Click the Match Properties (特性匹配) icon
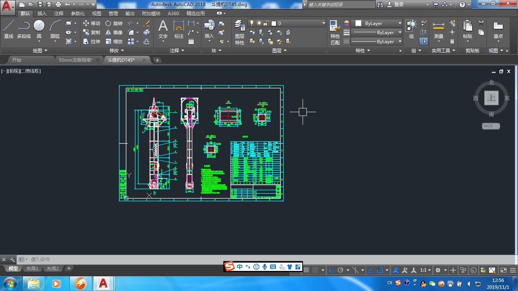Screen dimensions: 518x291 click(335, 32)
